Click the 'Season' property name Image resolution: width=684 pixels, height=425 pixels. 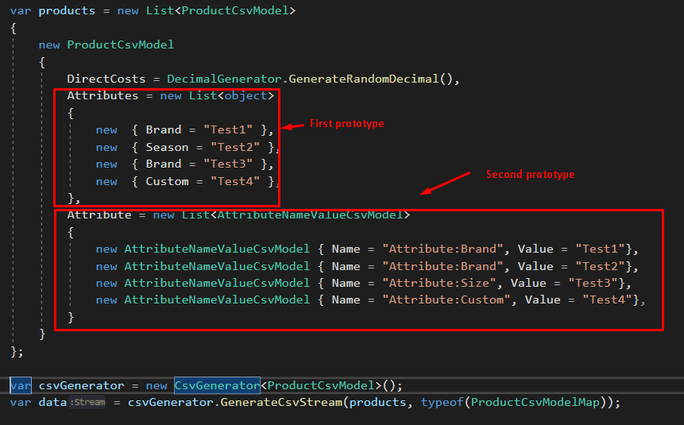coord(167,148)
